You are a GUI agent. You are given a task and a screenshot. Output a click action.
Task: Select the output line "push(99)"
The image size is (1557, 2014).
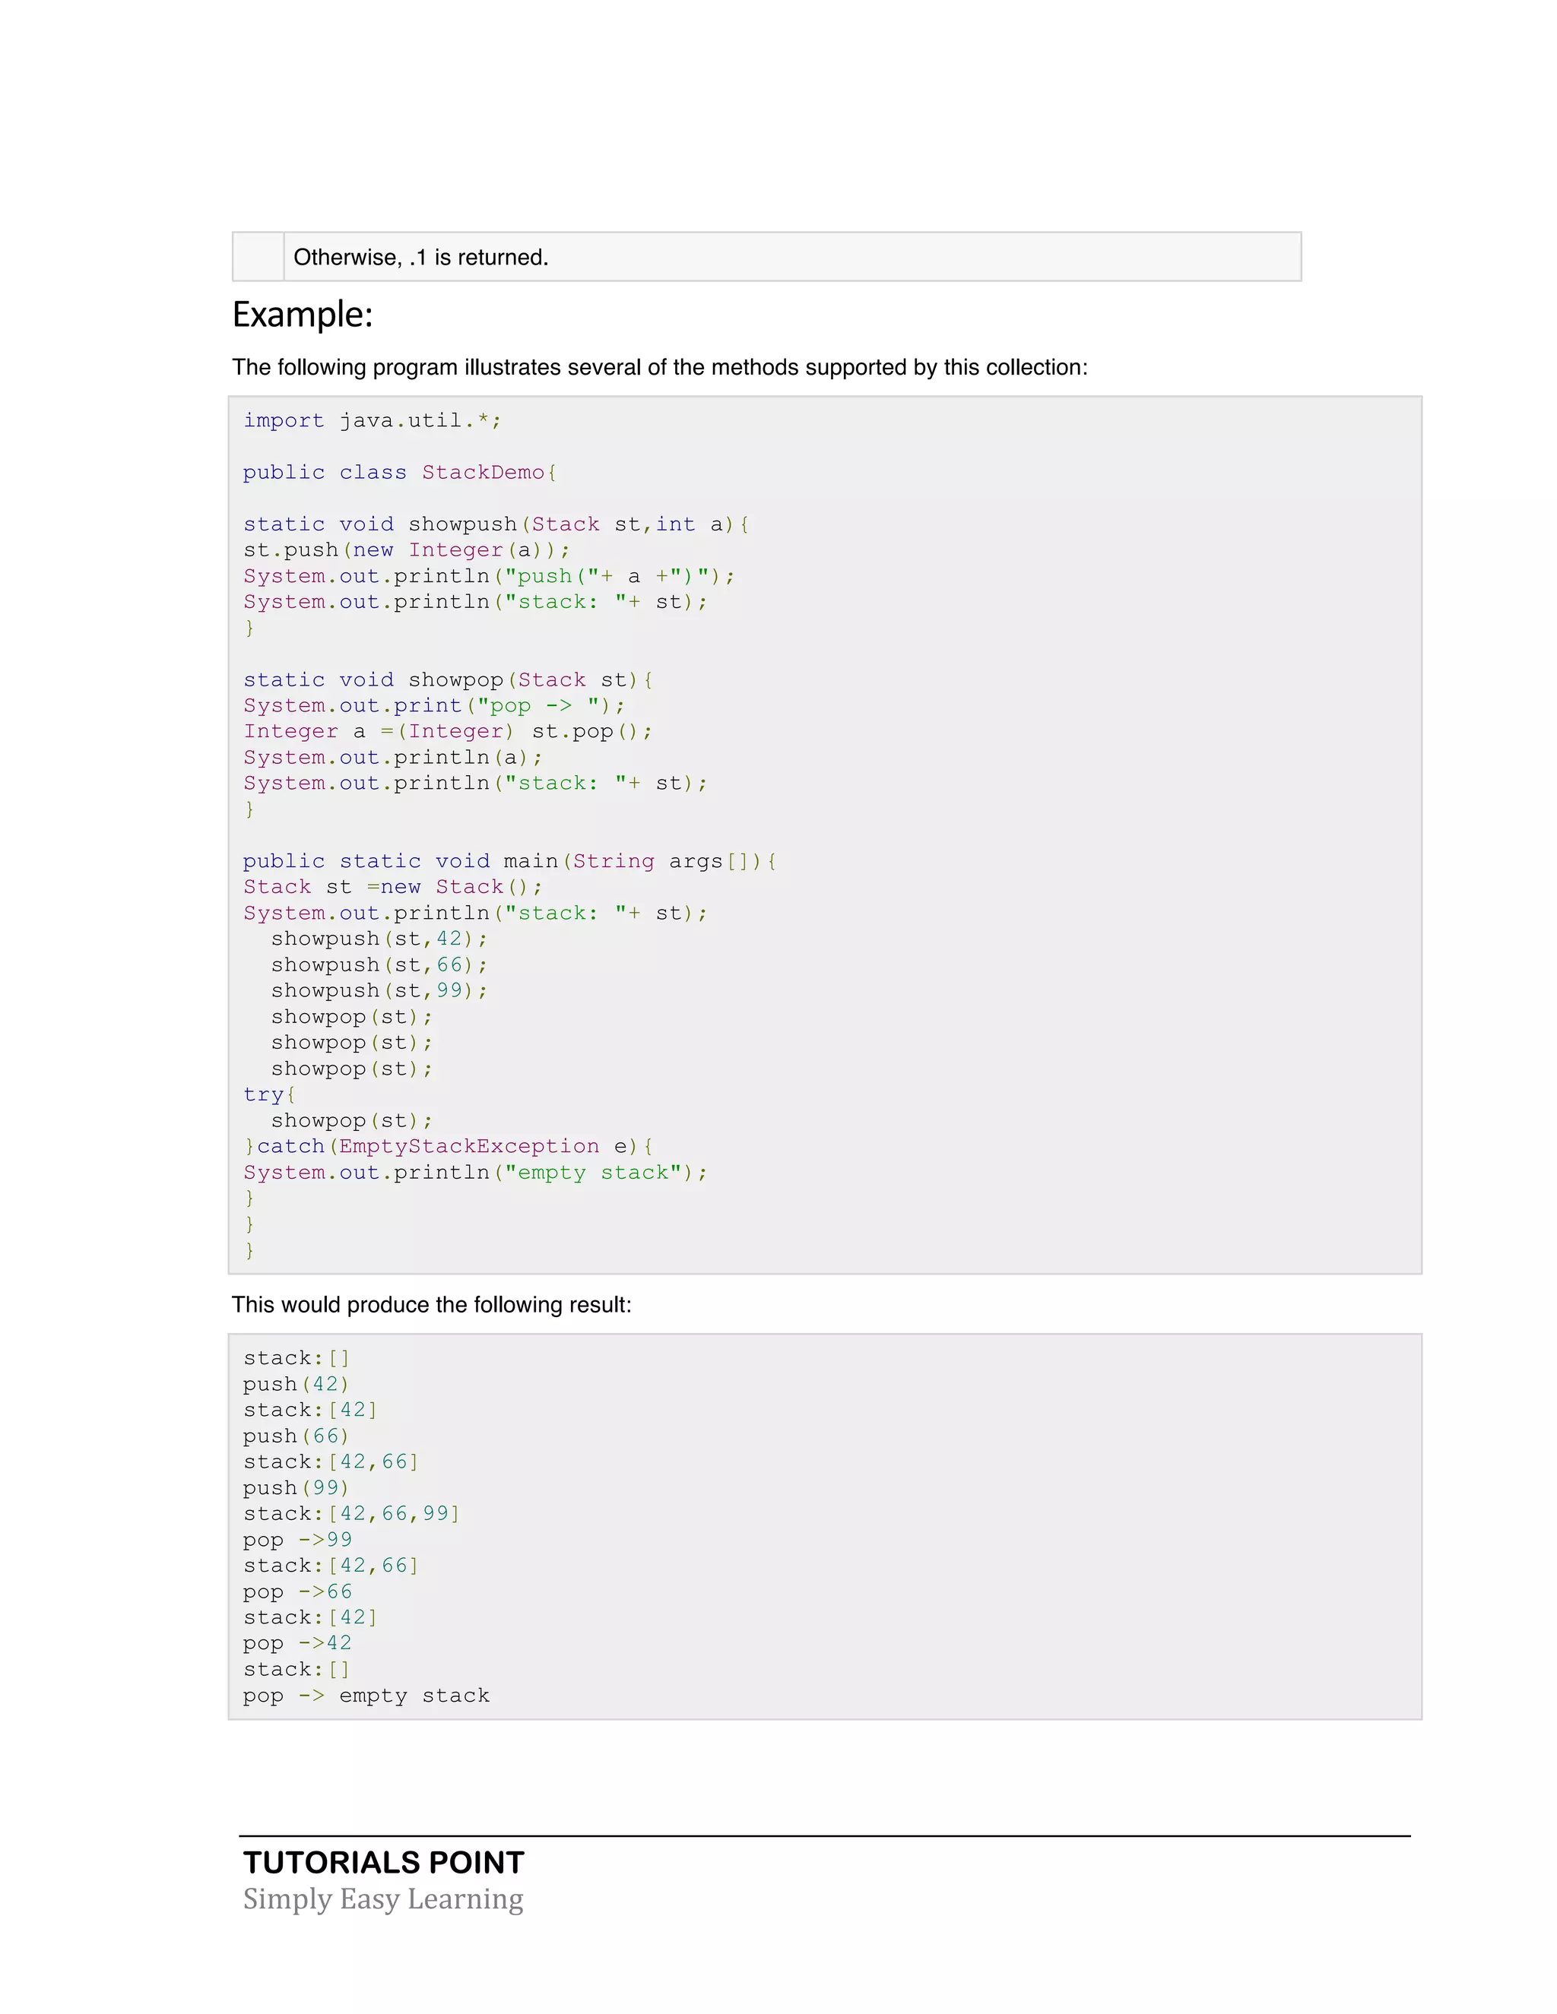pos(296,1487)
